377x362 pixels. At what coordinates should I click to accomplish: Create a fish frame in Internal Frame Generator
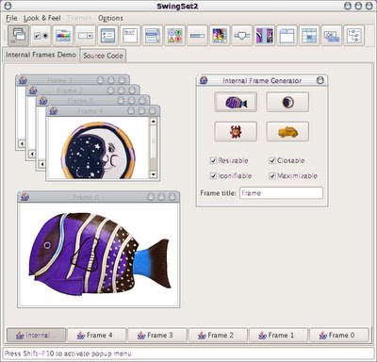click(x=236, y=102)
